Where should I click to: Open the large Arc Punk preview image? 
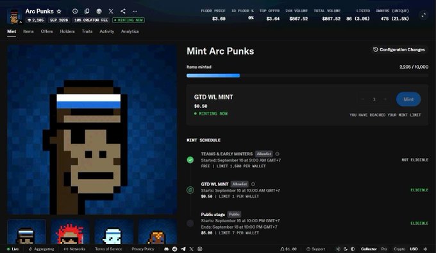pos(92,130)
